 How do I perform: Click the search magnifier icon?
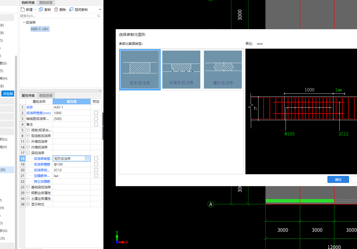99,16
